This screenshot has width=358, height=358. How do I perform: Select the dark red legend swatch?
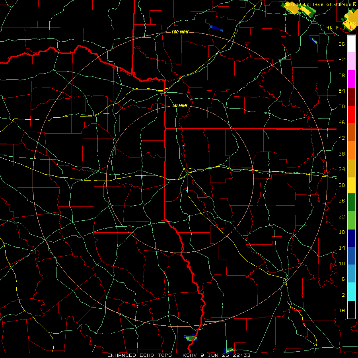351,97
